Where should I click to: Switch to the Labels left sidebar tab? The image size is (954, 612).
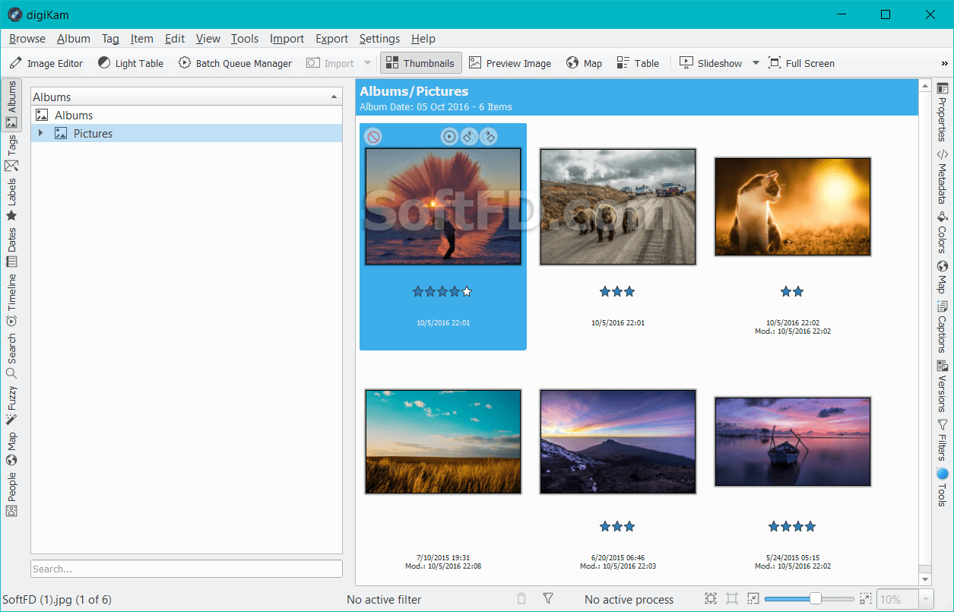11,199
